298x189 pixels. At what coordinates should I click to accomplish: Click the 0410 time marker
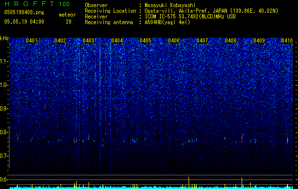pyautogui.click(x=287, y=40)
